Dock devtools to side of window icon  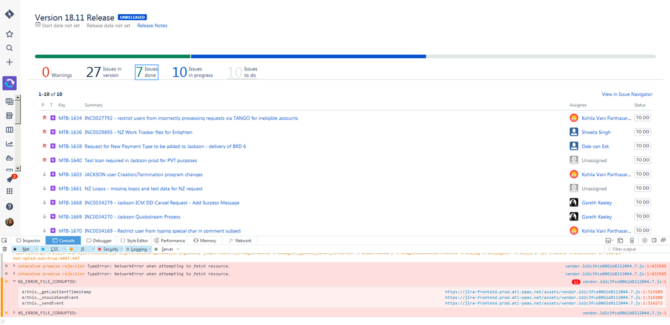pyautogui.click(x=654, y=241)
